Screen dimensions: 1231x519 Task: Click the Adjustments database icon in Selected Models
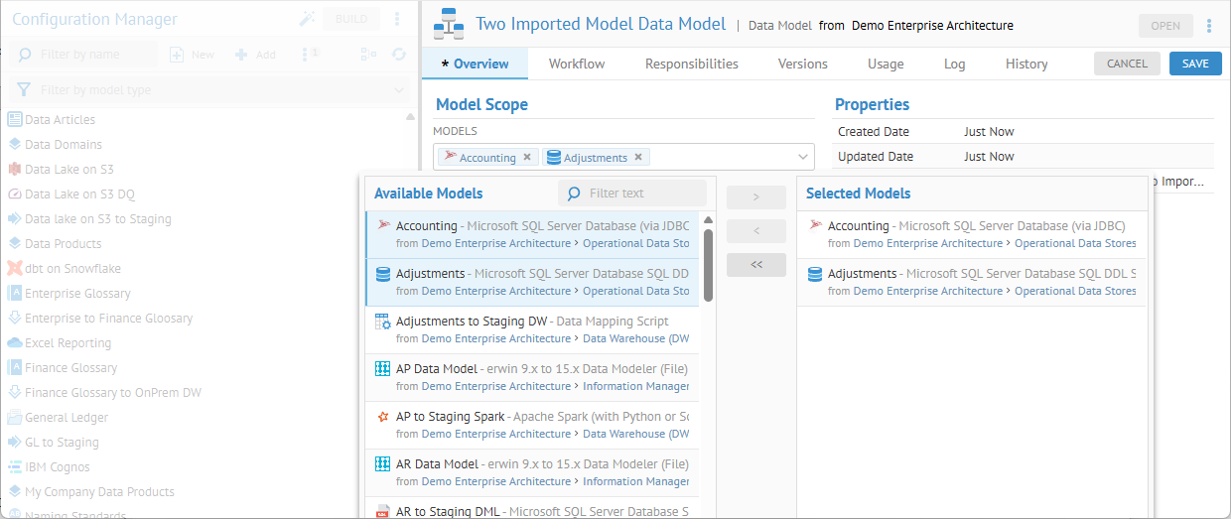[x=815, y=274]
